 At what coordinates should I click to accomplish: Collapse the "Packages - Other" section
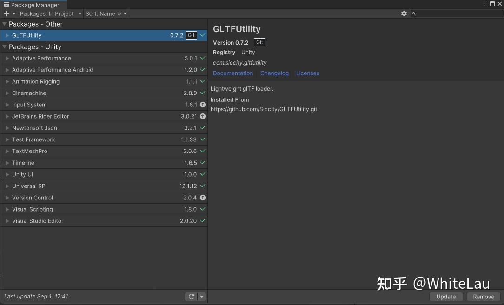pos(5,24)
